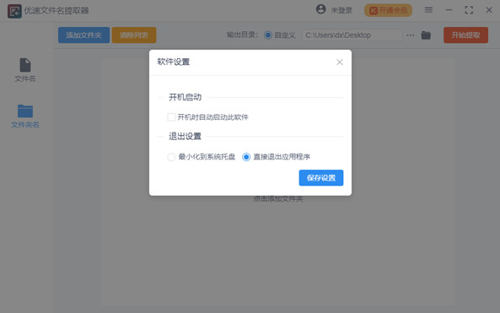
Task: Click the 清除列表 button
Action: tap(134, 35)
